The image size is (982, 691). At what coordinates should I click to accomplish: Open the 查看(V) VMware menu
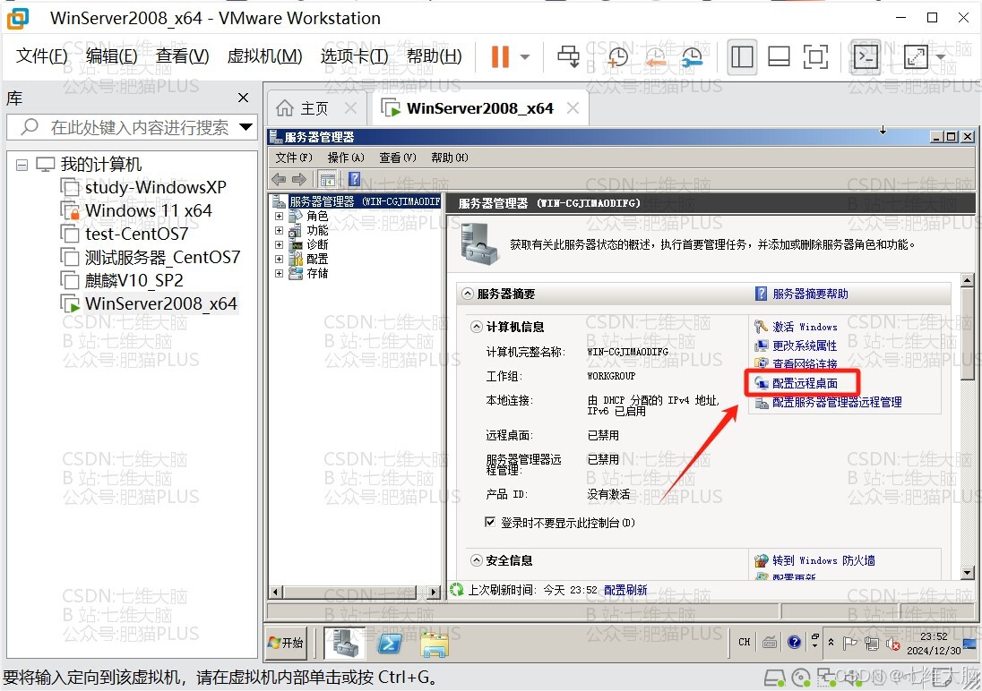tap(182, 56)
